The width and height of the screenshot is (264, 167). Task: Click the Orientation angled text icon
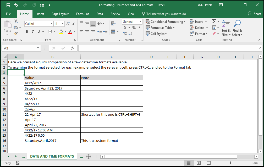pos(100,23)
